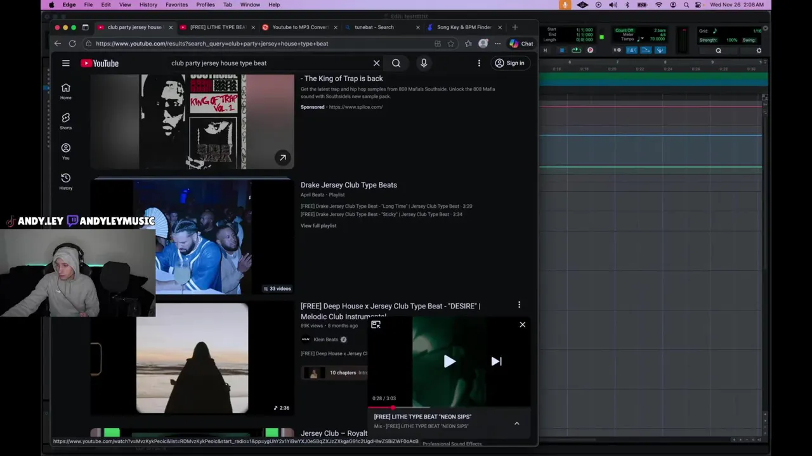
Task: Toggle the pink P punch button
Action: click(590, 50)
